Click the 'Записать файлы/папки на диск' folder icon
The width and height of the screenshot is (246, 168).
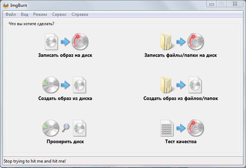167,42
